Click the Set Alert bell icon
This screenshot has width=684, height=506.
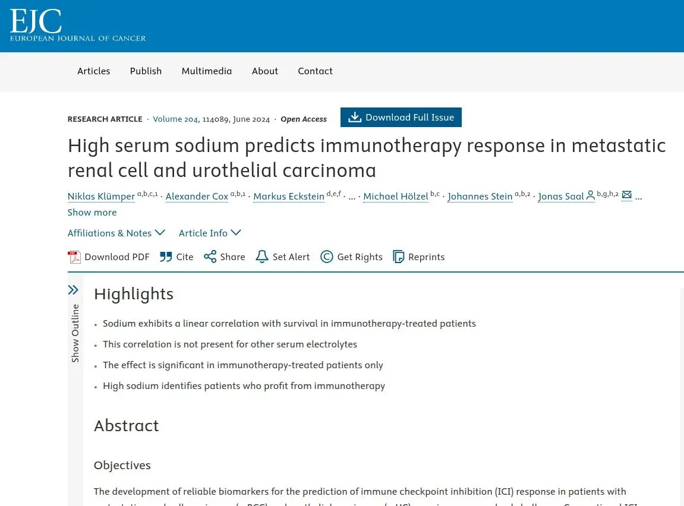tap(261, 257)
